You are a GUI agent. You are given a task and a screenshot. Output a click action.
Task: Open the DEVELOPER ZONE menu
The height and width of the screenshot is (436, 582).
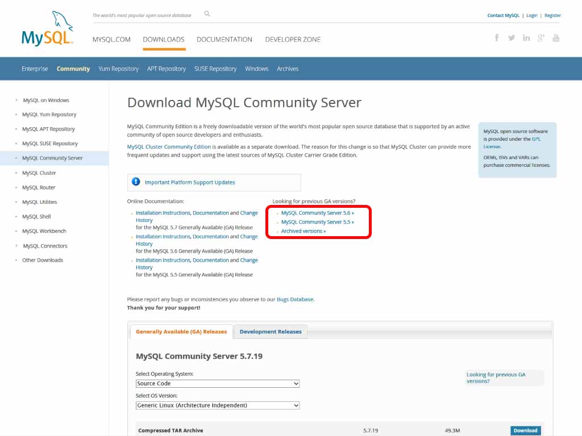pyautogui.click(x=293, y=39)
